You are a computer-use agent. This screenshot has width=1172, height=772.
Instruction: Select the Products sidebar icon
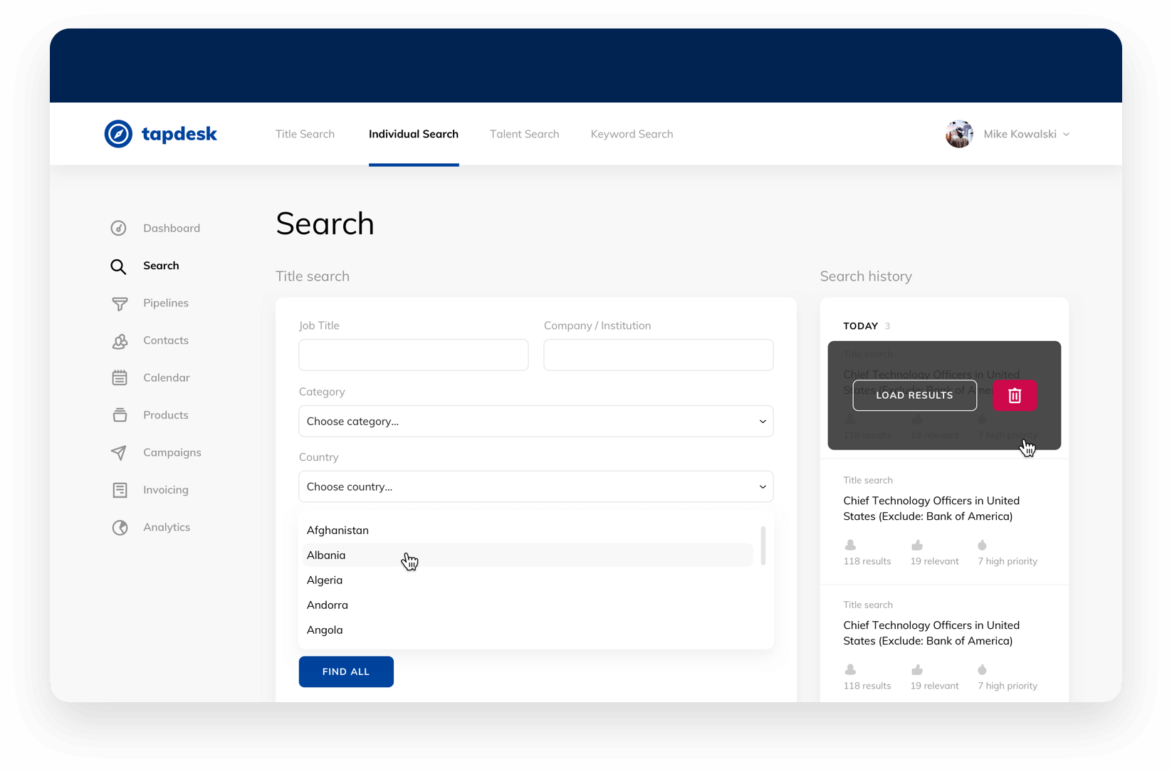coord(120,415)
